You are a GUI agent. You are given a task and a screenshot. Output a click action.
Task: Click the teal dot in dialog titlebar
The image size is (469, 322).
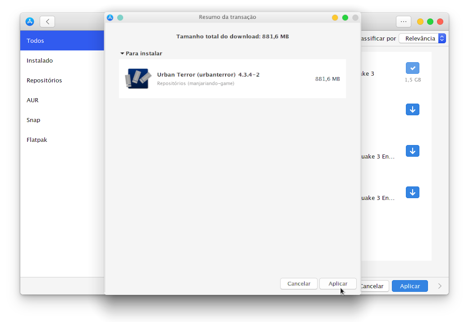120,18
